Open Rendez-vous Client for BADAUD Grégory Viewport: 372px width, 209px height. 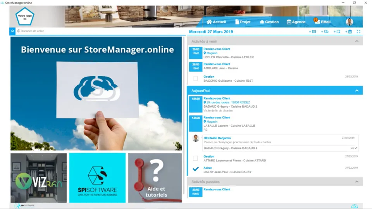(217, 98)
